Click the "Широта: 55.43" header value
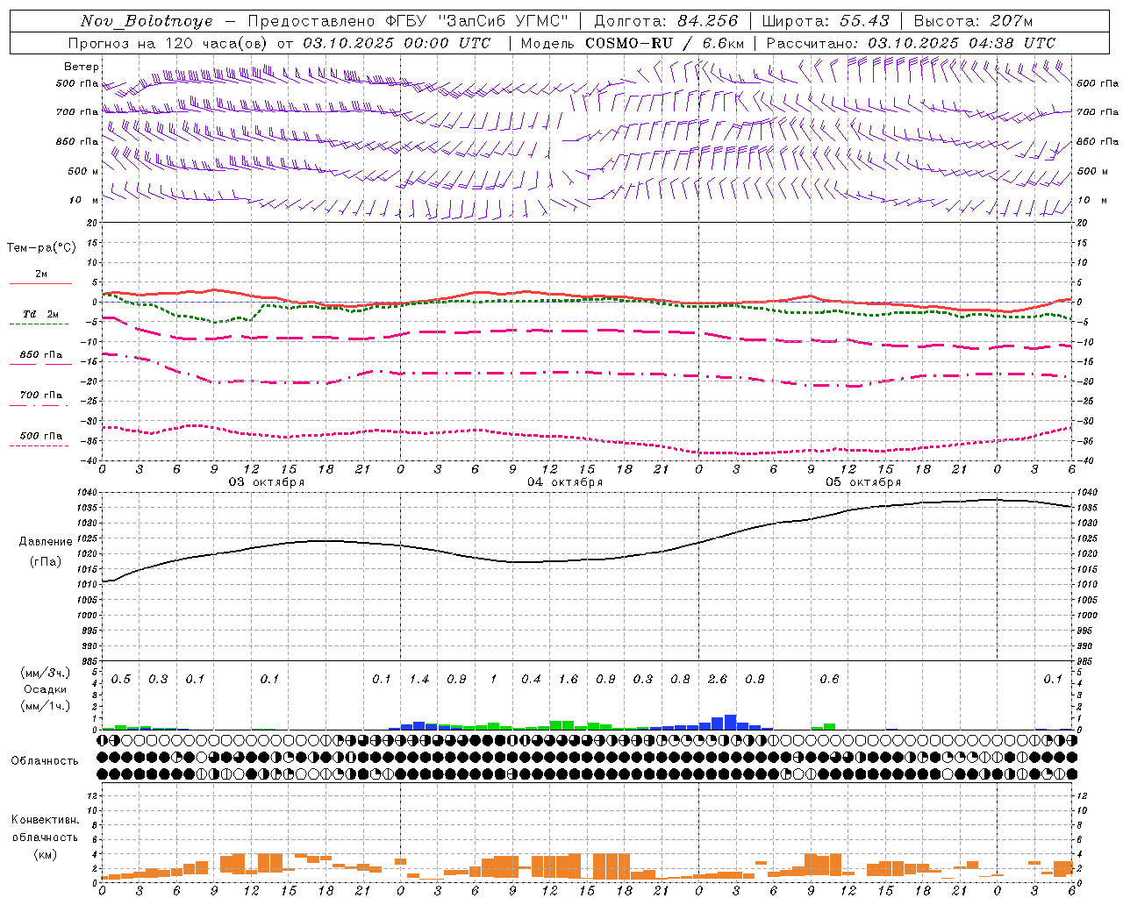The height and width of the screenshot is (898, 1123). (x=826, y=21)
